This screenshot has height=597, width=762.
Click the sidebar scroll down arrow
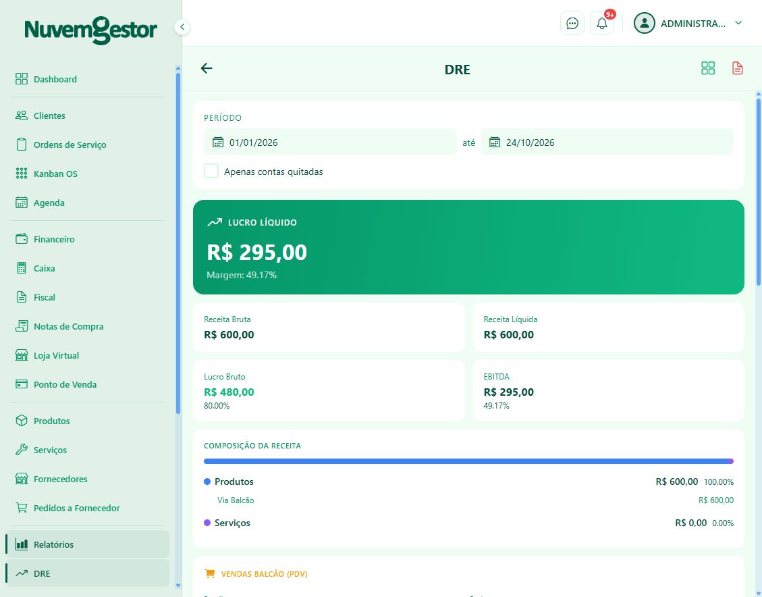coord(178,586)
